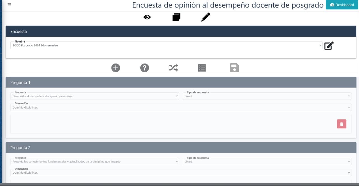Viewport: 359px width, 186px height.
Task: Expand Pregunta 1 question dropdown
Action: [x=95, y=96]
